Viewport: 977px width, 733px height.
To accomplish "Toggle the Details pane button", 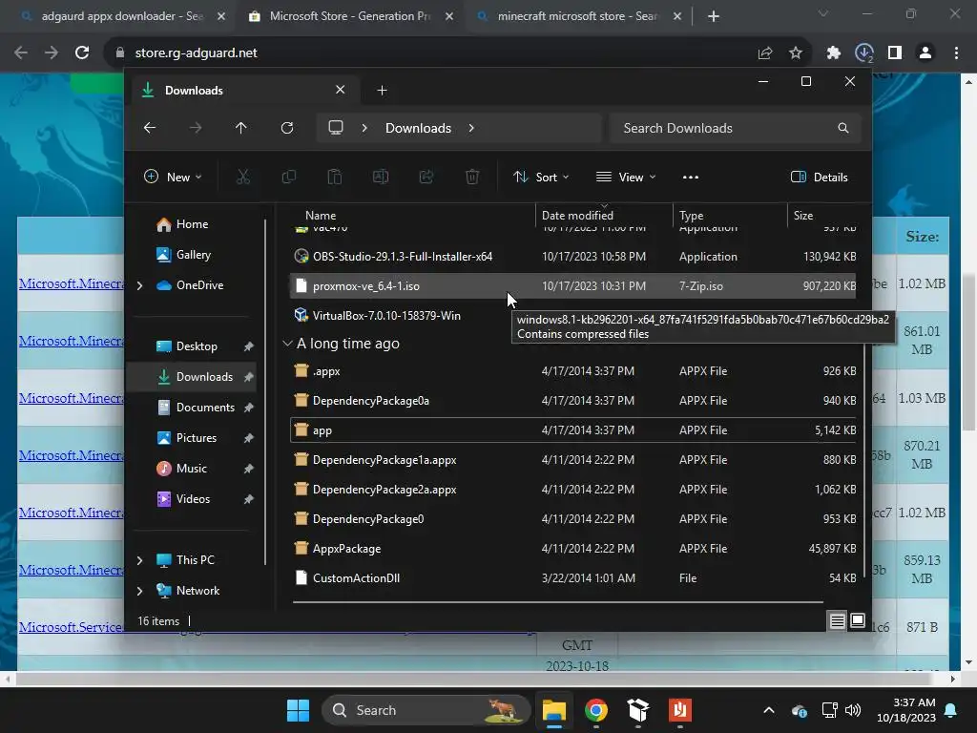I will point(819,177).
